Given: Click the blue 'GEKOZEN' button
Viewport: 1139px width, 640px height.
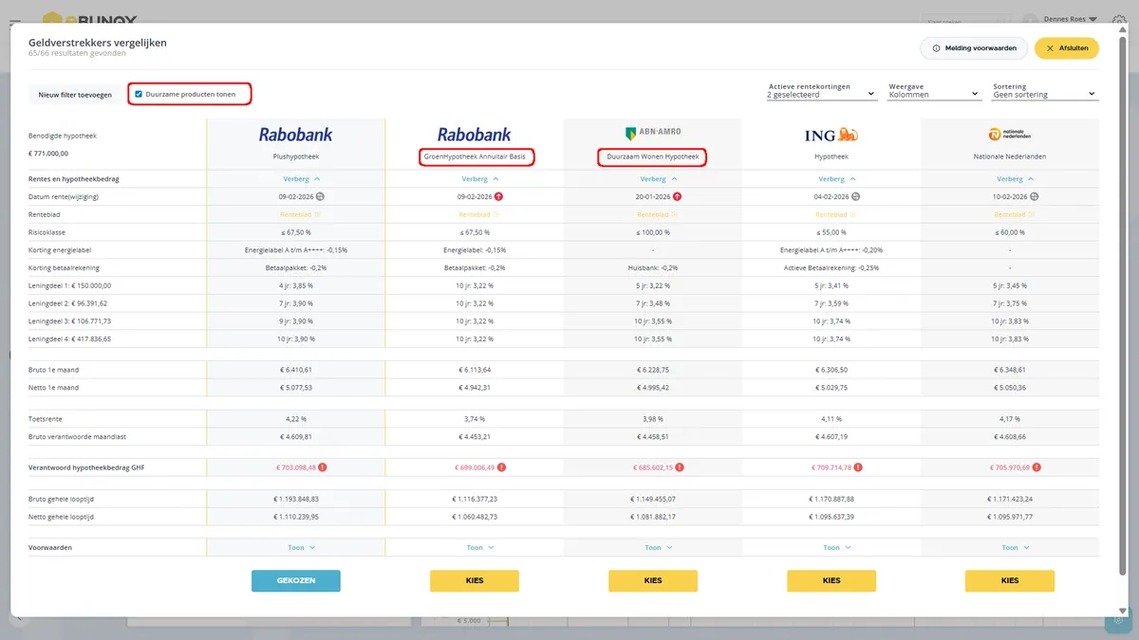Looking at the screenshot, I should (296, 580).
